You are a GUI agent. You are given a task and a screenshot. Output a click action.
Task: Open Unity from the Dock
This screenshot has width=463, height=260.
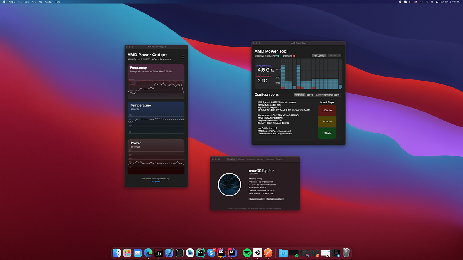(x=257, y=253)
